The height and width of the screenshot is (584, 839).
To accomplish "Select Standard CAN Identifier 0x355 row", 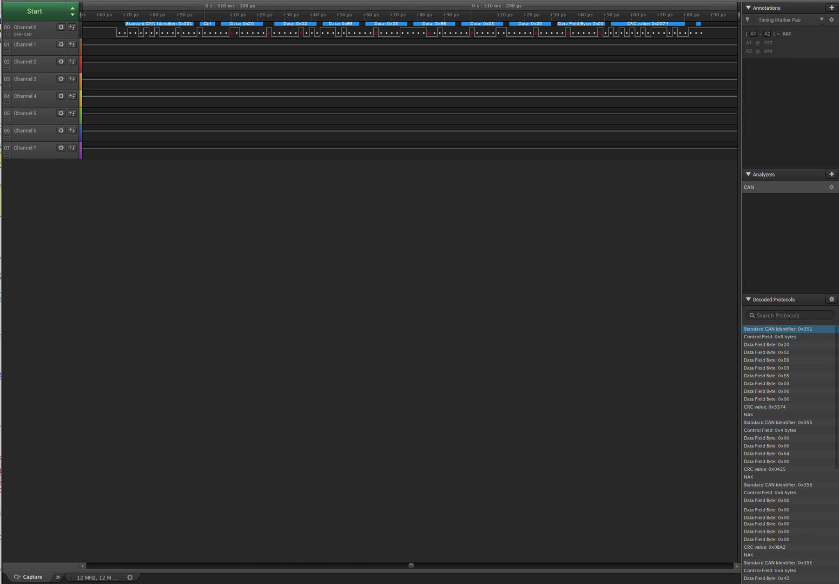I will point(789,423).
